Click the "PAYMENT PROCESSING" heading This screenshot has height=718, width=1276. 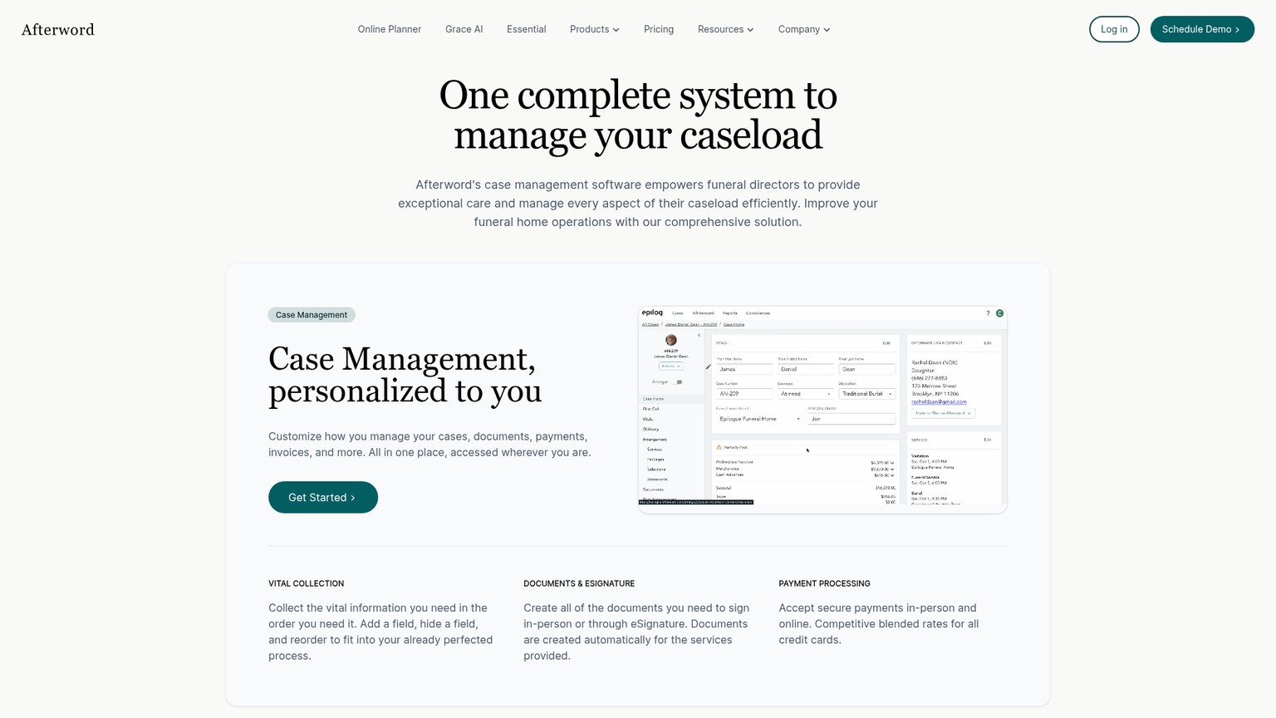[824, 583]
